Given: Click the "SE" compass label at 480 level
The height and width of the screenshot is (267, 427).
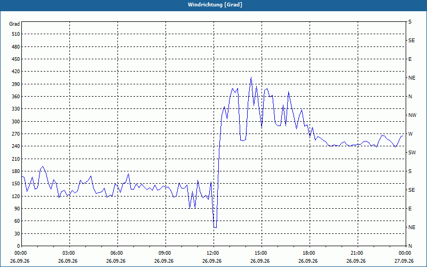Looking at the screenshot, I should point(412,41).
